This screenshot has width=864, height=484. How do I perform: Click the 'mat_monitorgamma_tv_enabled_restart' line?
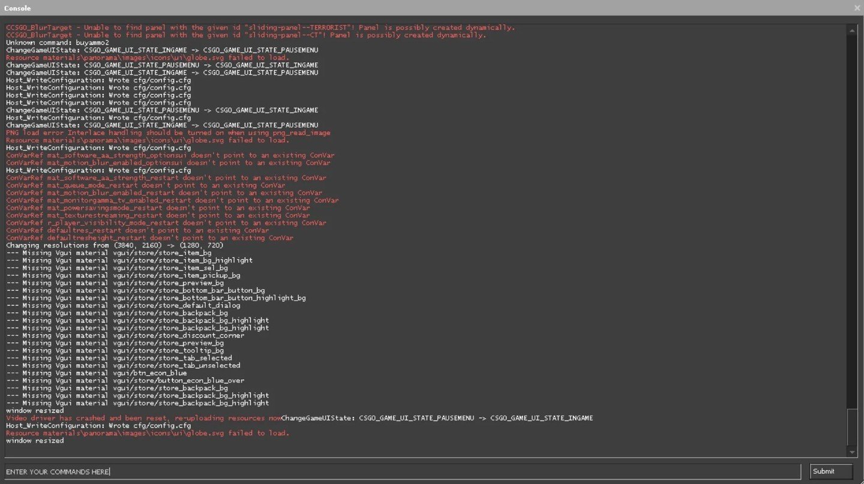pos(172,201)
